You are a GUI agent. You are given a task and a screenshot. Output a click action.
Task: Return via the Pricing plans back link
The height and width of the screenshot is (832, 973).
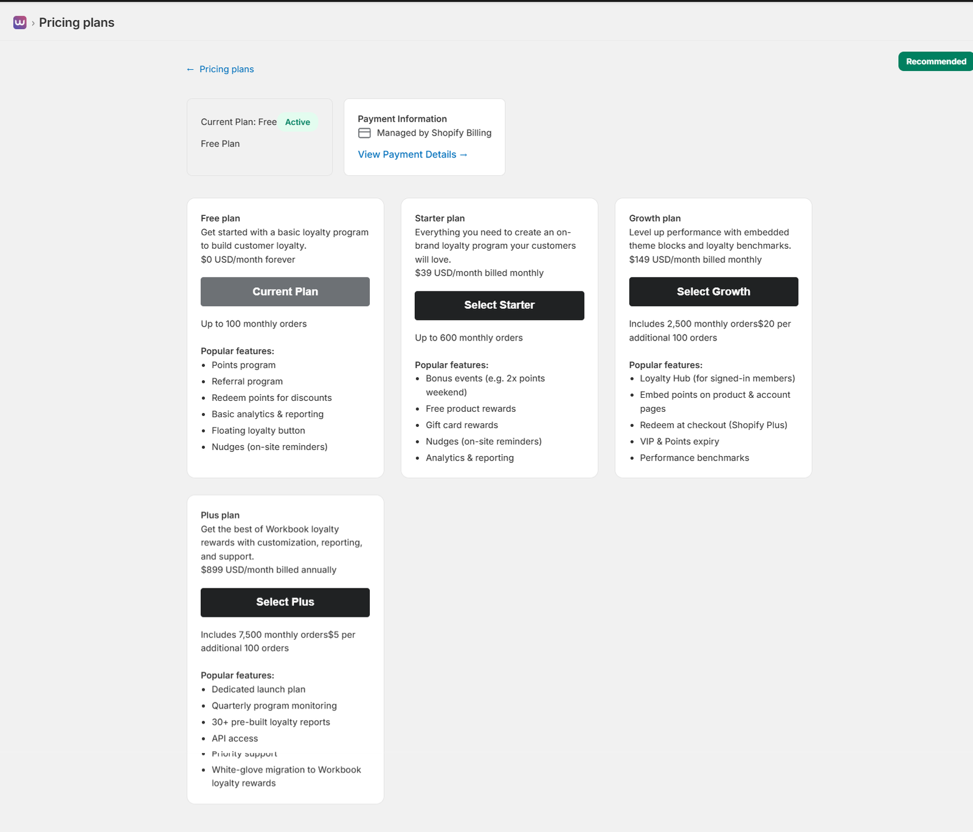(226, 69)
